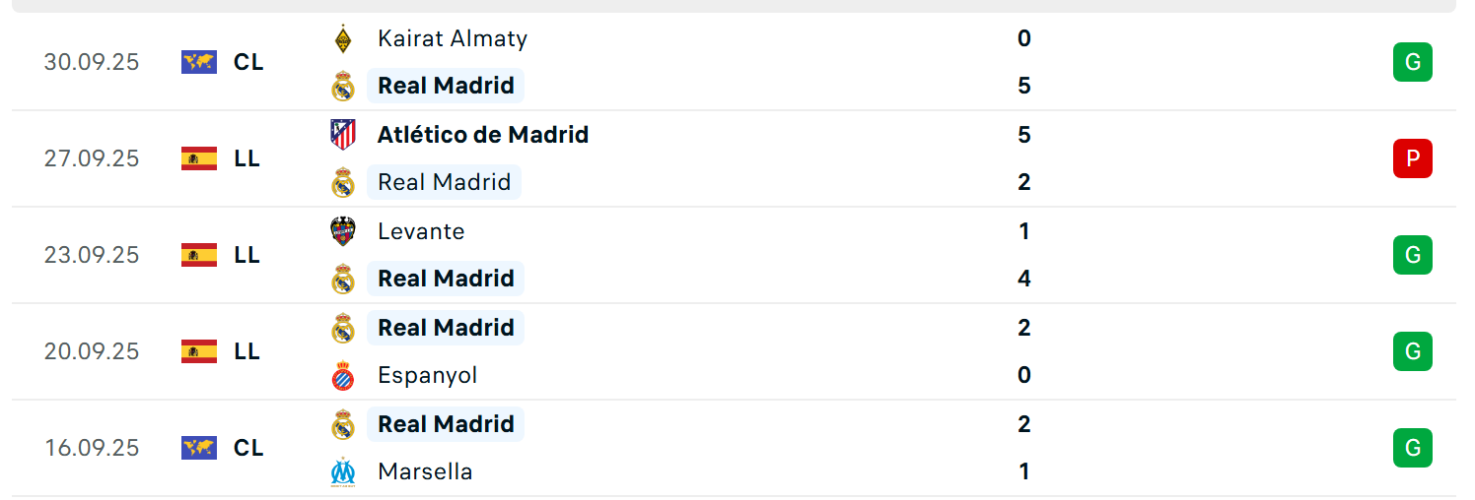Open Atlético de Madrid team link
Viewport: 1475px width, 500px height.
coord(483,135)
